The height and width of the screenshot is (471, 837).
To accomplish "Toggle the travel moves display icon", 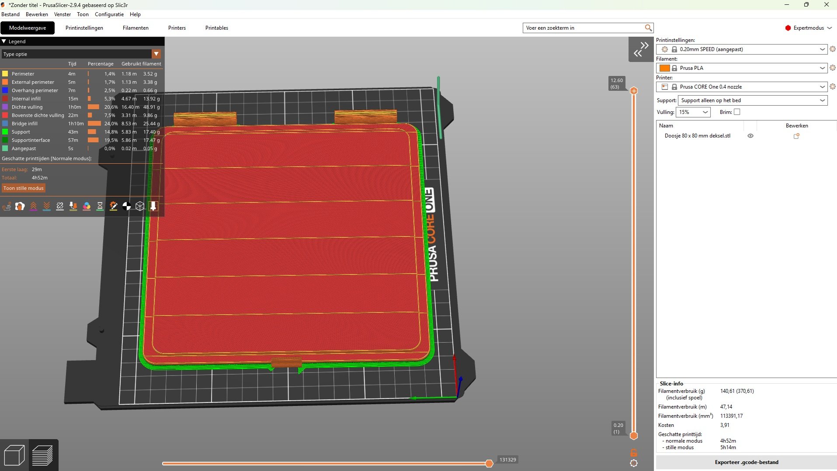I will pos(7,206).
